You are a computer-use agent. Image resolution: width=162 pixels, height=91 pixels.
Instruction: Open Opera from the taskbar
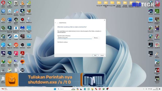100,89
